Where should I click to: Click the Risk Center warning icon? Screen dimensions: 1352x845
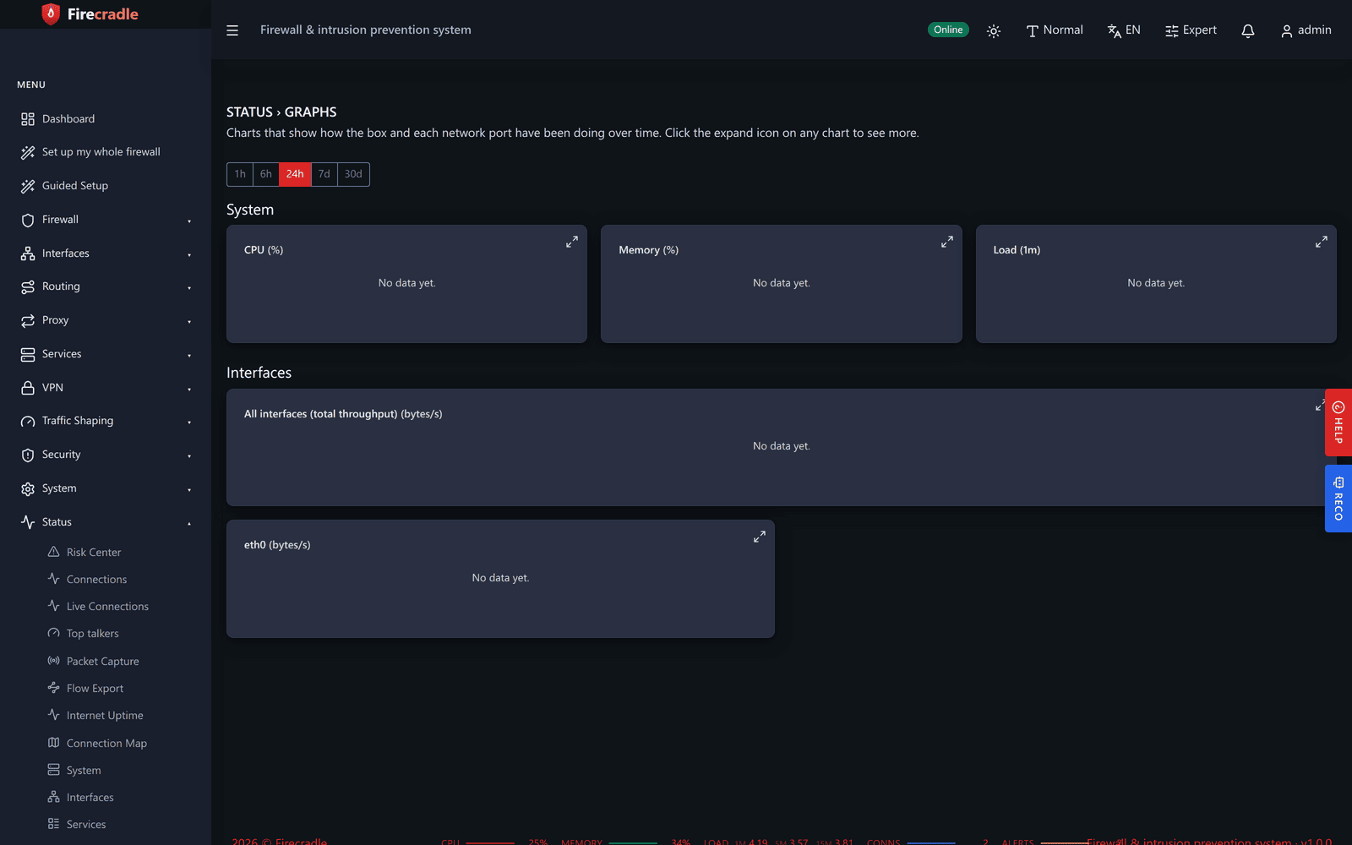point(54,552)
